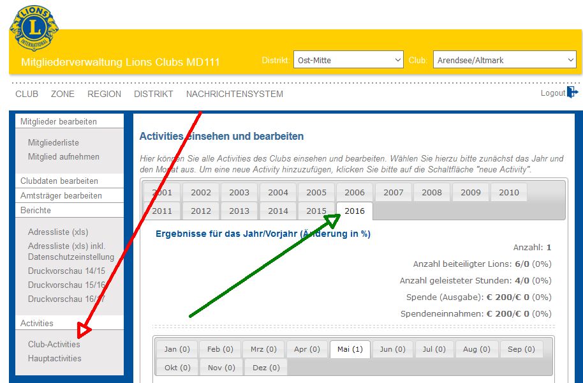This screenshot has width=583, height=383.
Task: Select the 2014 year tab
Action: (278, 211)
